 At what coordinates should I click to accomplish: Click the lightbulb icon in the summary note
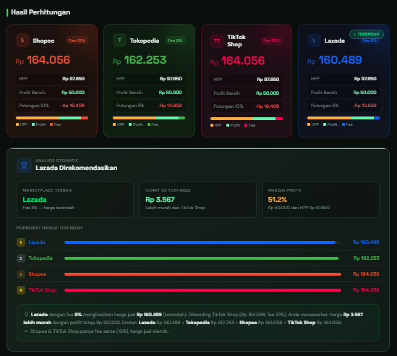tap(26, 315)
